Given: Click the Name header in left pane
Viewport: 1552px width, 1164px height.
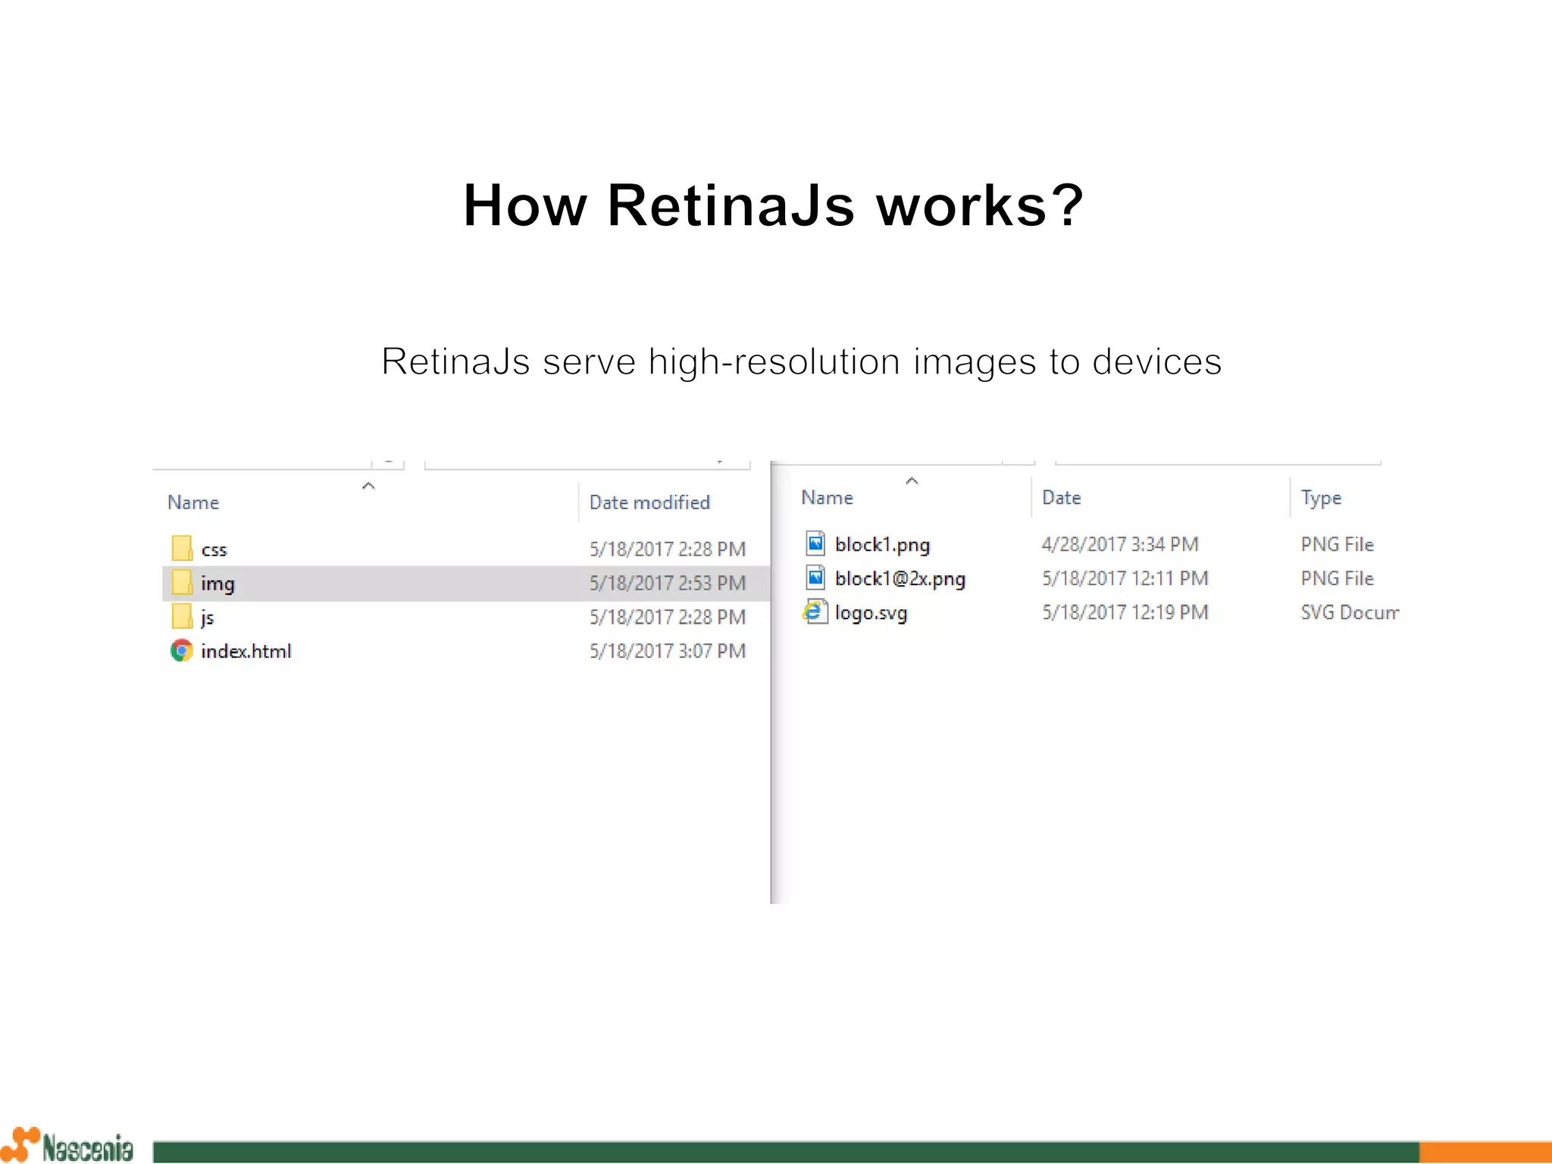Looking at the screenshot, I should [193, 502].
